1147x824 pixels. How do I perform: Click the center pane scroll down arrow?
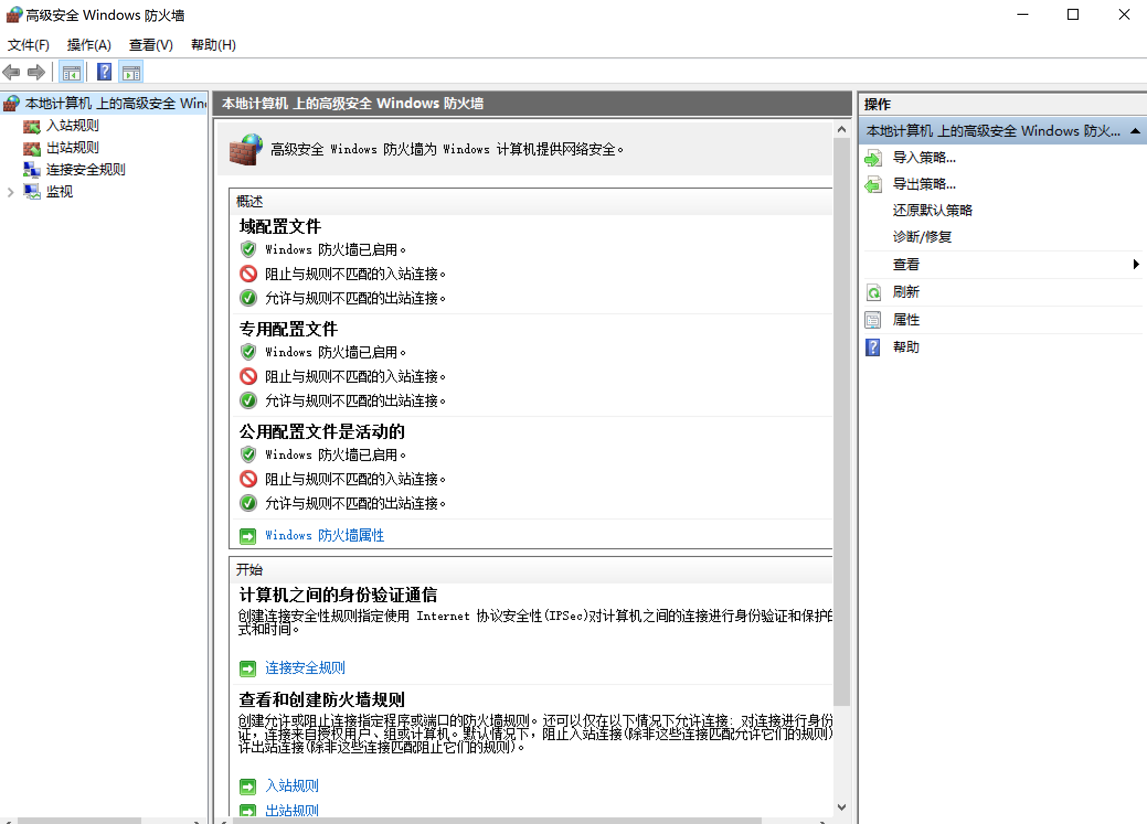842,807
